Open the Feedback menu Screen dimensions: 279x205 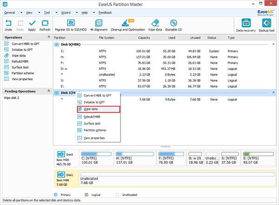(x=105, y=13)
